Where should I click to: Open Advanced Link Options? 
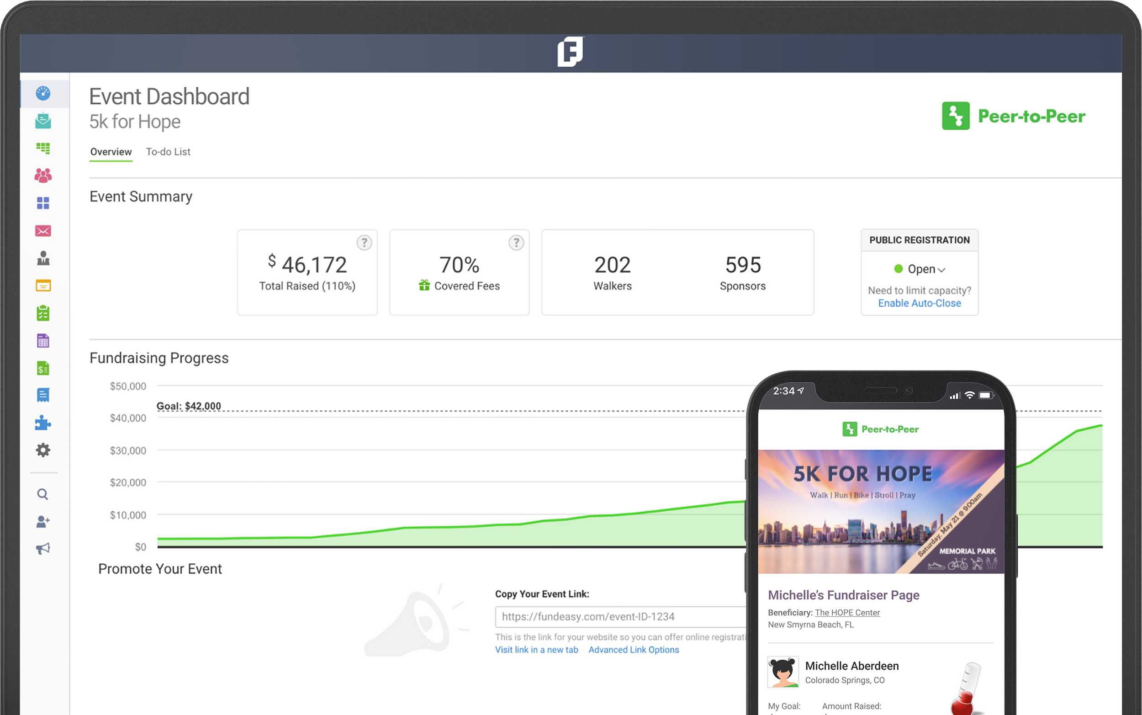coord(634,650)
